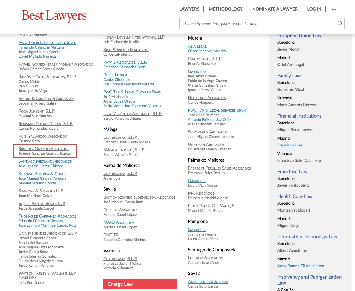The height and width of the screenshot is (291, 355).
Task: Open MA Abogados firm link
Action: [x=201, y=193]
